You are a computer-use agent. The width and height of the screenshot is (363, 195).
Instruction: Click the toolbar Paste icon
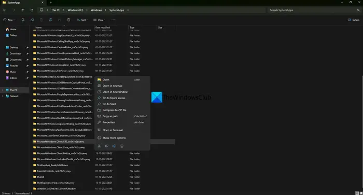[x=41, y=20]
